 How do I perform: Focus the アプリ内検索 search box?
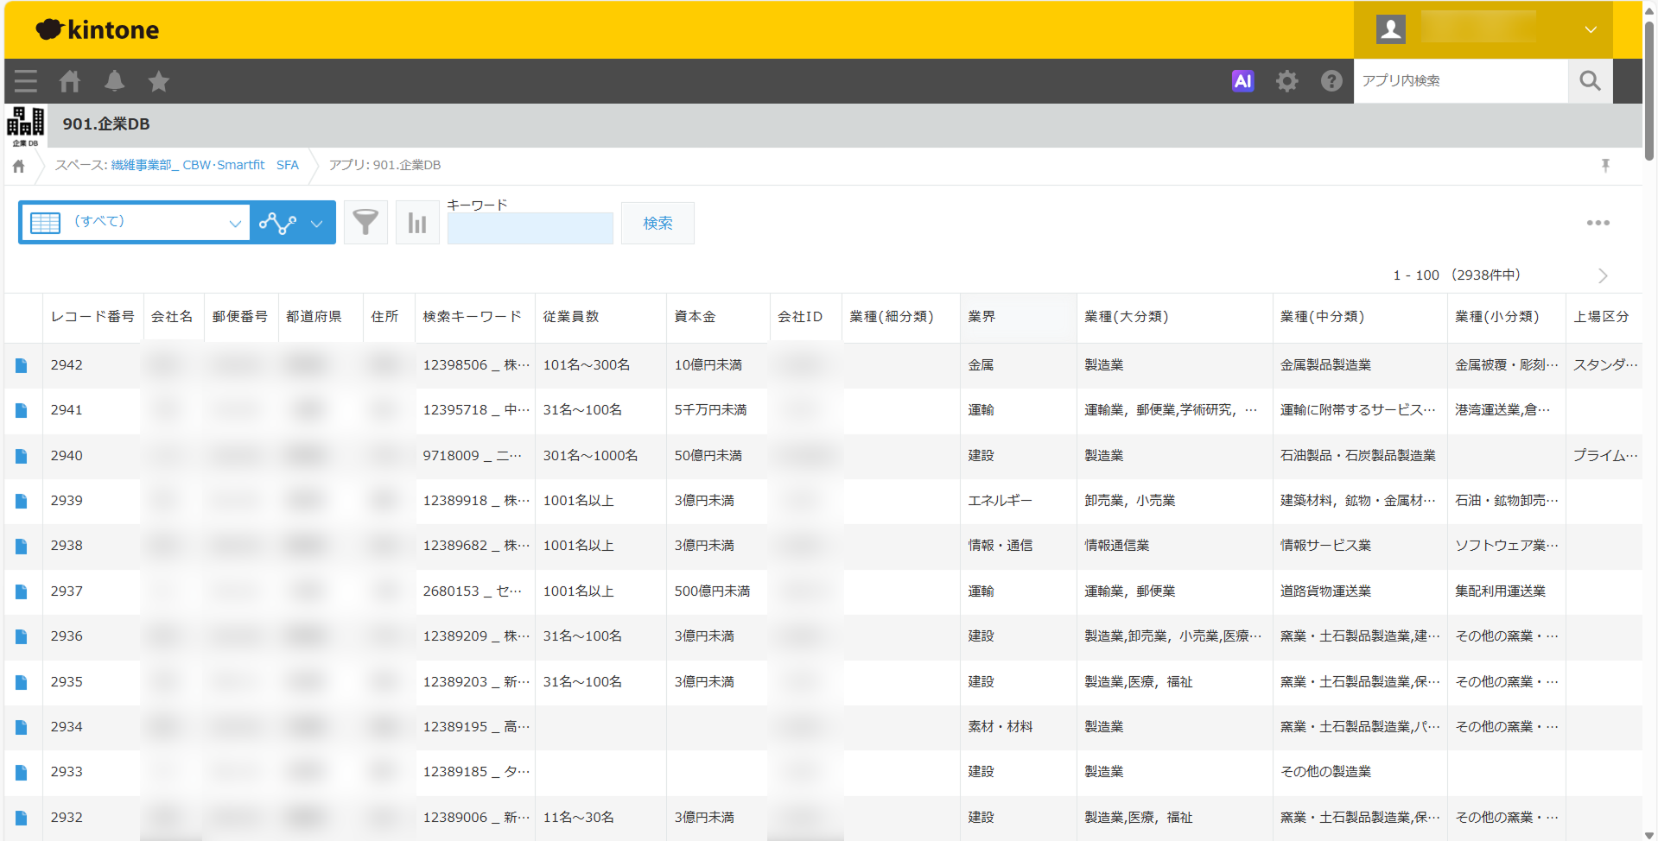pyautogui.click(x=1460, y=81)
